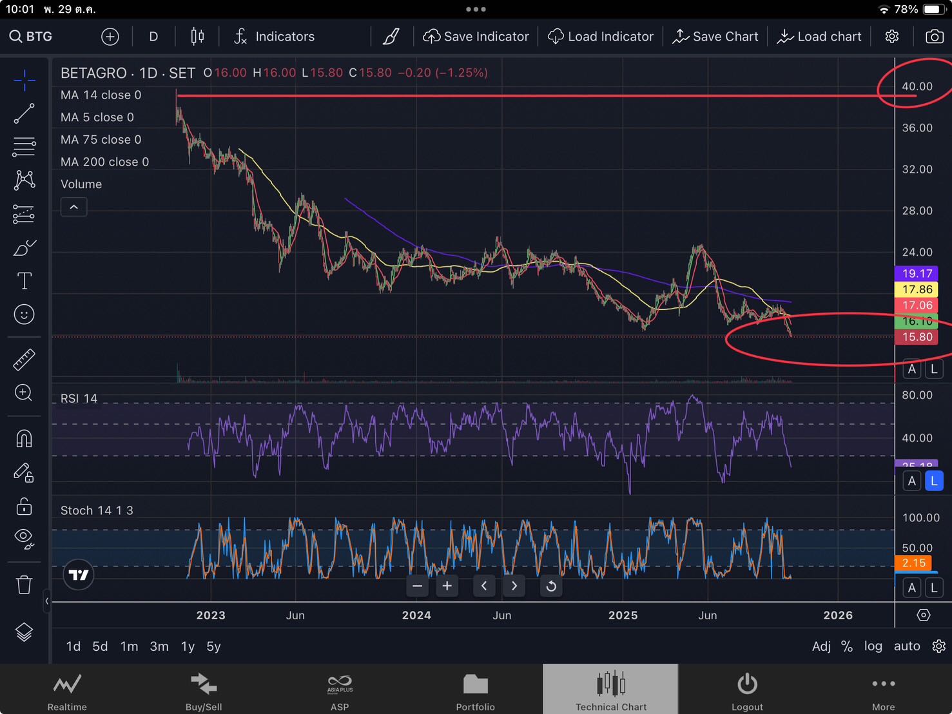The height and width of the screenshot is (714, 952).
Task: Toggle log scale L on price pane
Action: 934,369
